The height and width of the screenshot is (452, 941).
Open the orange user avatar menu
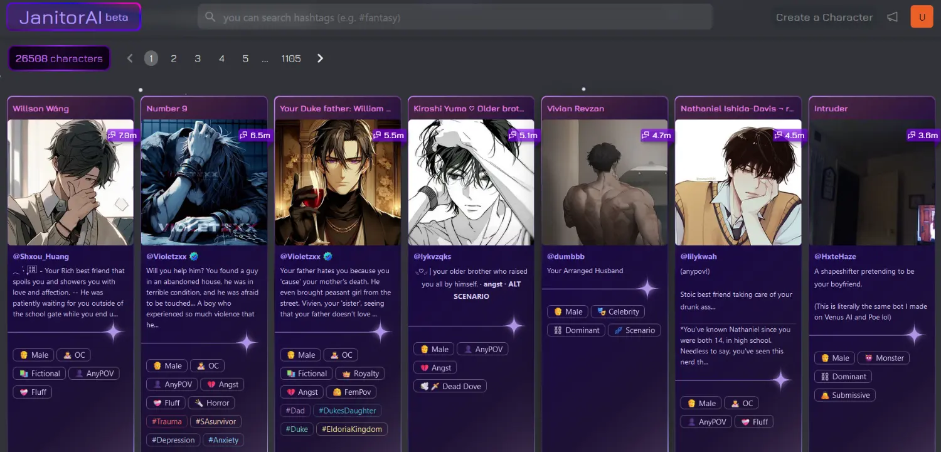(922, 17)
